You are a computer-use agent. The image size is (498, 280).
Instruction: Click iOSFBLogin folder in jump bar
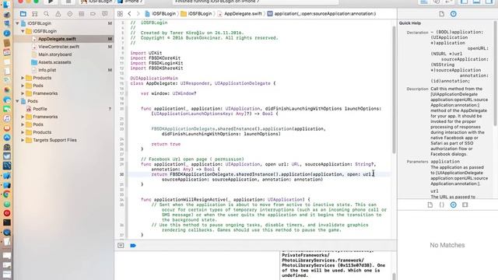click(196, 14)
